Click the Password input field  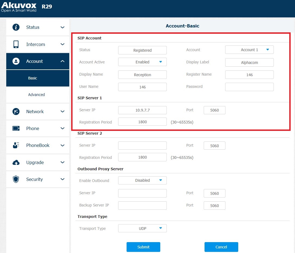coord(249,87)
